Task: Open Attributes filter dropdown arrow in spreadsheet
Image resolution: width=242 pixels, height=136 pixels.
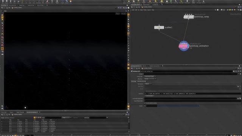Action: pyautogui.click(x=107, y=117)
